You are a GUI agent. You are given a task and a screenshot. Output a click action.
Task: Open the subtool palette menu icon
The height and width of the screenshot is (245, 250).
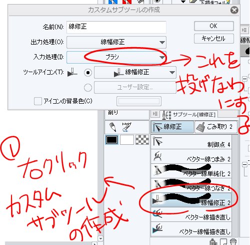[155, 114]
